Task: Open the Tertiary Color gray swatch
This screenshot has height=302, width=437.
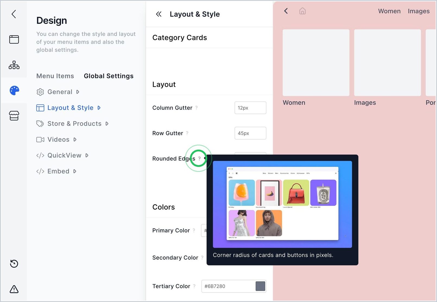Action: click(x=260, y=286)
